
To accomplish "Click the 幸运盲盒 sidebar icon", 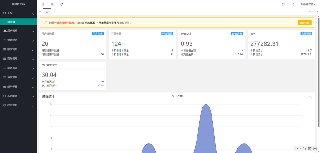I will pyautogui.click(x=5, y=68).
